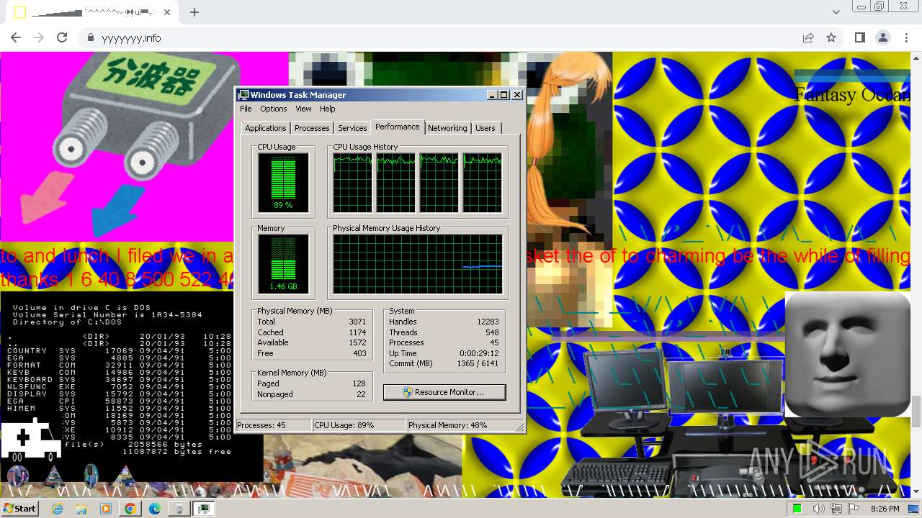Open Chrome profile avatar menu
Image resolution: width=922 pixels, height=518 pixels.
tap(883, 37)
